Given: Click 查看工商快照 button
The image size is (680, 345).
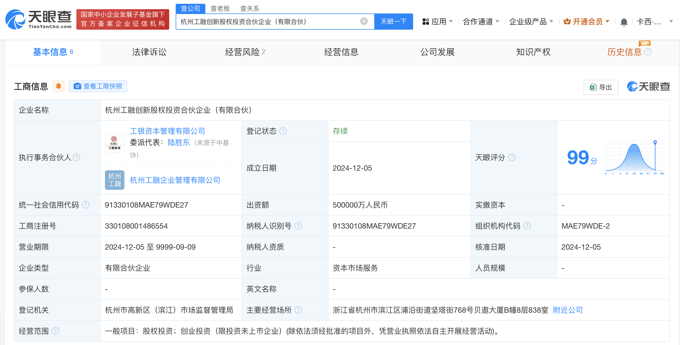Looking at the screenshot, I should click(98, 86).
